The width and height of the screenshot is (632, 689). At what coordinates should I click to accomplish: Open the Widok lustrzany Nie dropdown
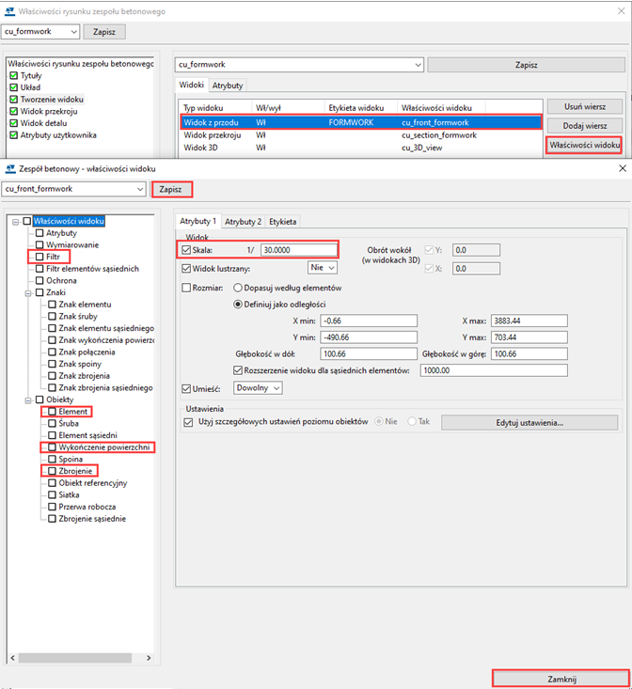click(324, 268)
